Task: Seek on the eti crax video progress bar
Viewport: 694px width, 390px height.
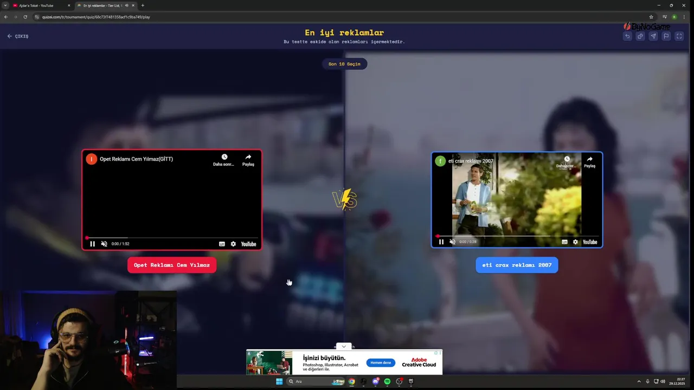Action: pos(517,236)
